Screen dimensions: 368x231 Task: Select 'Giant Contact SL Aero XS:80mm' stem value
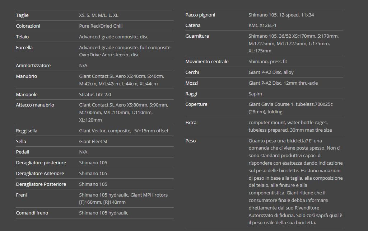tap(113, 105)
